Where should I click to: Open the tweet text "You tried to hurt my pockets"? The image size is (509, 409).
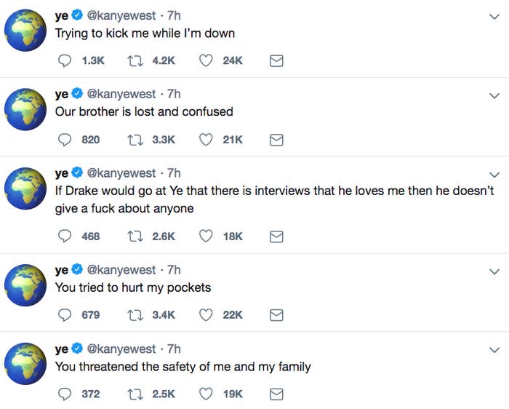click(133, 287)
